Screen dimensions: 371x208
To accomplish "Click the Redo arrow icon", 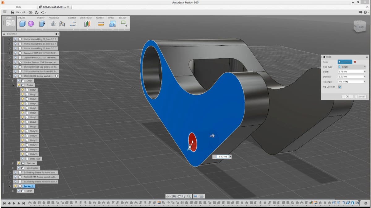I will [x=24, y=12].
